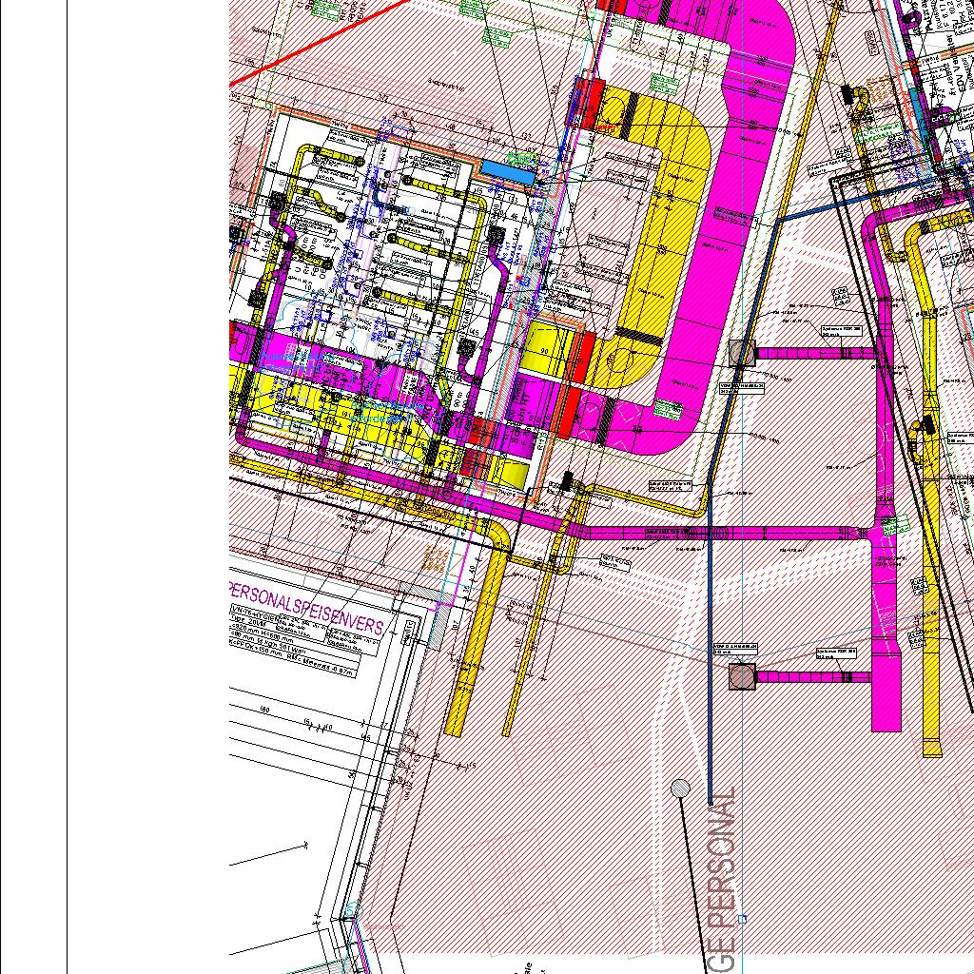Click the long vertical dark blue pipe
The height and width of the screenshot is (974, 974).
pos(710,666)
